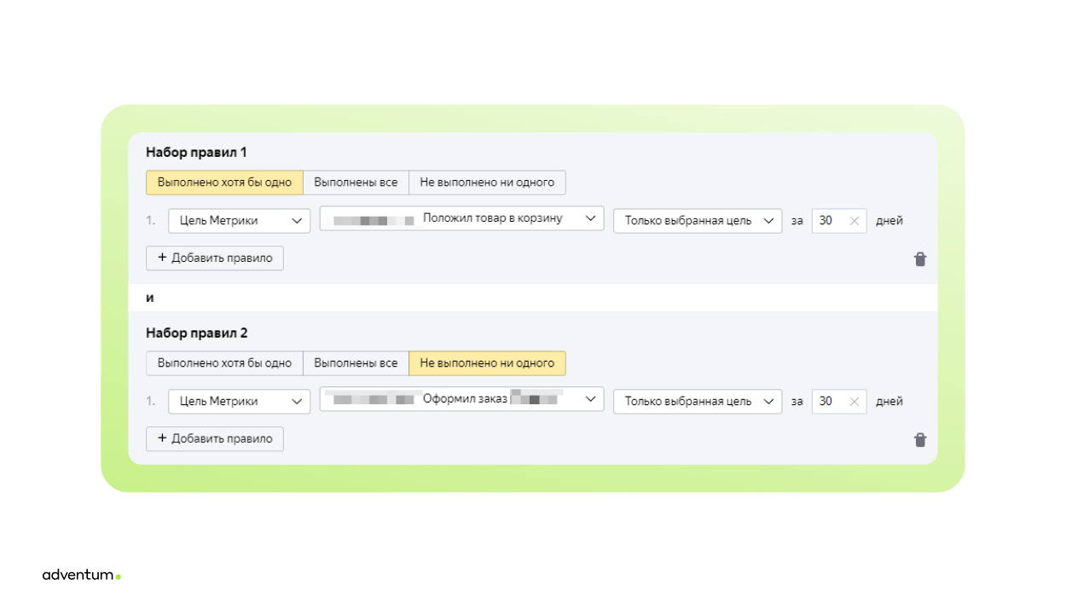Select "Не выполнено ни одного" in rule set 1
Image resolution: width=1066 pixels, height=597 pixels.
(487, 183)
